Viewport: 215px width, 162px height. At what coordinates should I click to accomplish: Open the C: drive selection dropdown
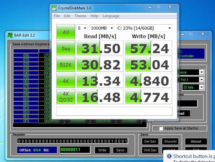coord(144,28)
